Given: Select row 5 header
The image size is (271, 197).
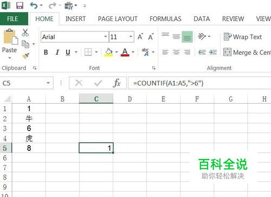Looking at the screenshot, I should [5, 148].
